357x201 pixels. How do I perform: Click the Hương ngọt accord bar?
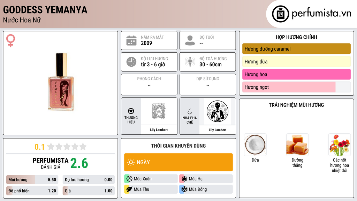point(296,87)
